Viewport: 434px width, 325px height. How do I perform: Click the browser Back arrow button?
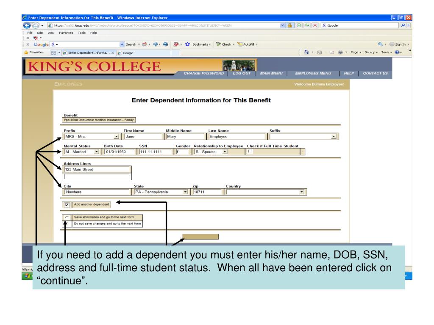point(27,25)
